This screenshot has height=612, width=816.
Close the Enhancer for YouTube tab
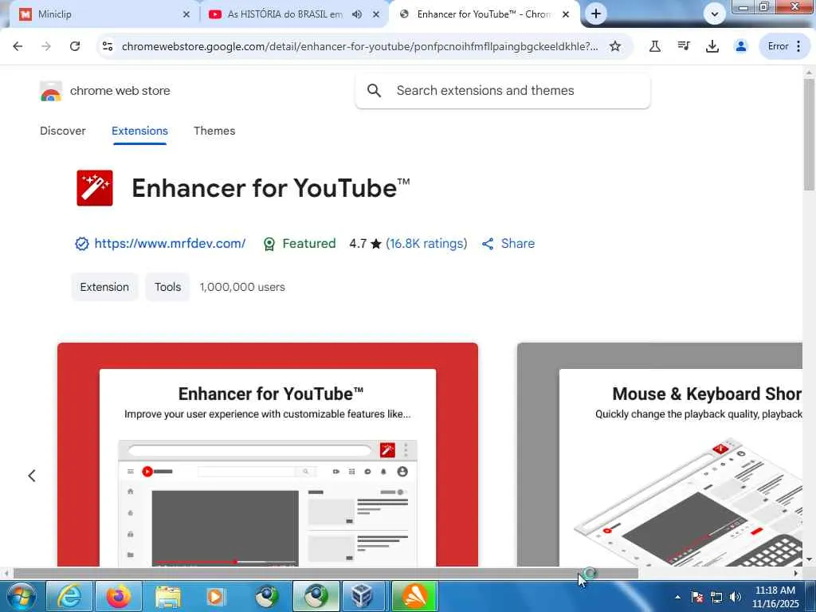point(566,14)
